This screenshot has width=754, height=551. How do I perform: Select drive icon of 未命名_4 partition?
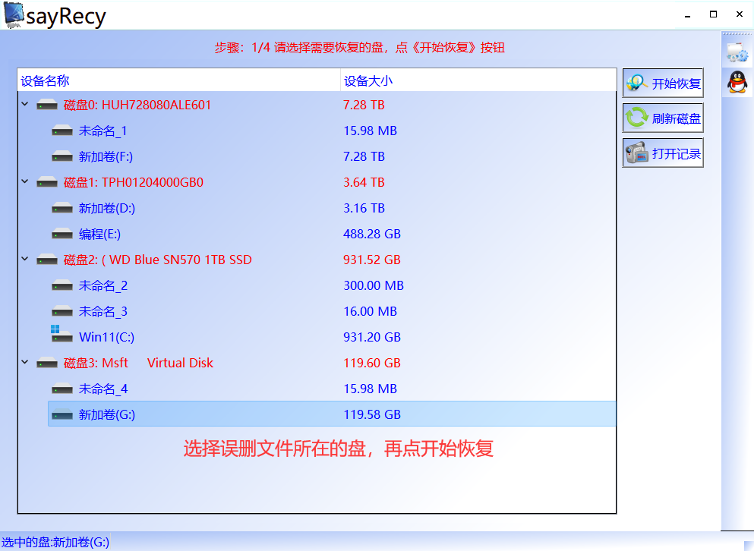click(62, 389)
